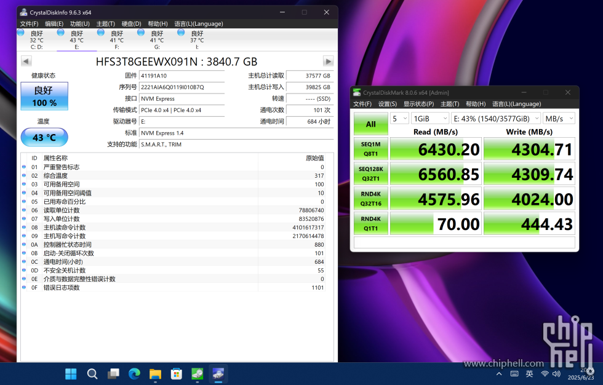
Task: Select SMART row 06 读取单位计数
Action: [173, 210]
